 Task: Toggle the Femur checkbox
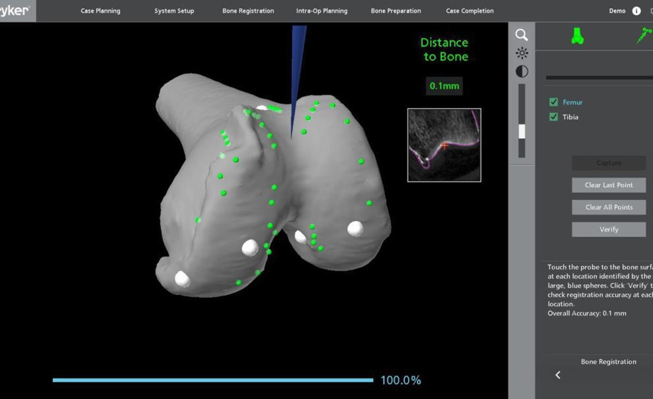coord(553,102)
